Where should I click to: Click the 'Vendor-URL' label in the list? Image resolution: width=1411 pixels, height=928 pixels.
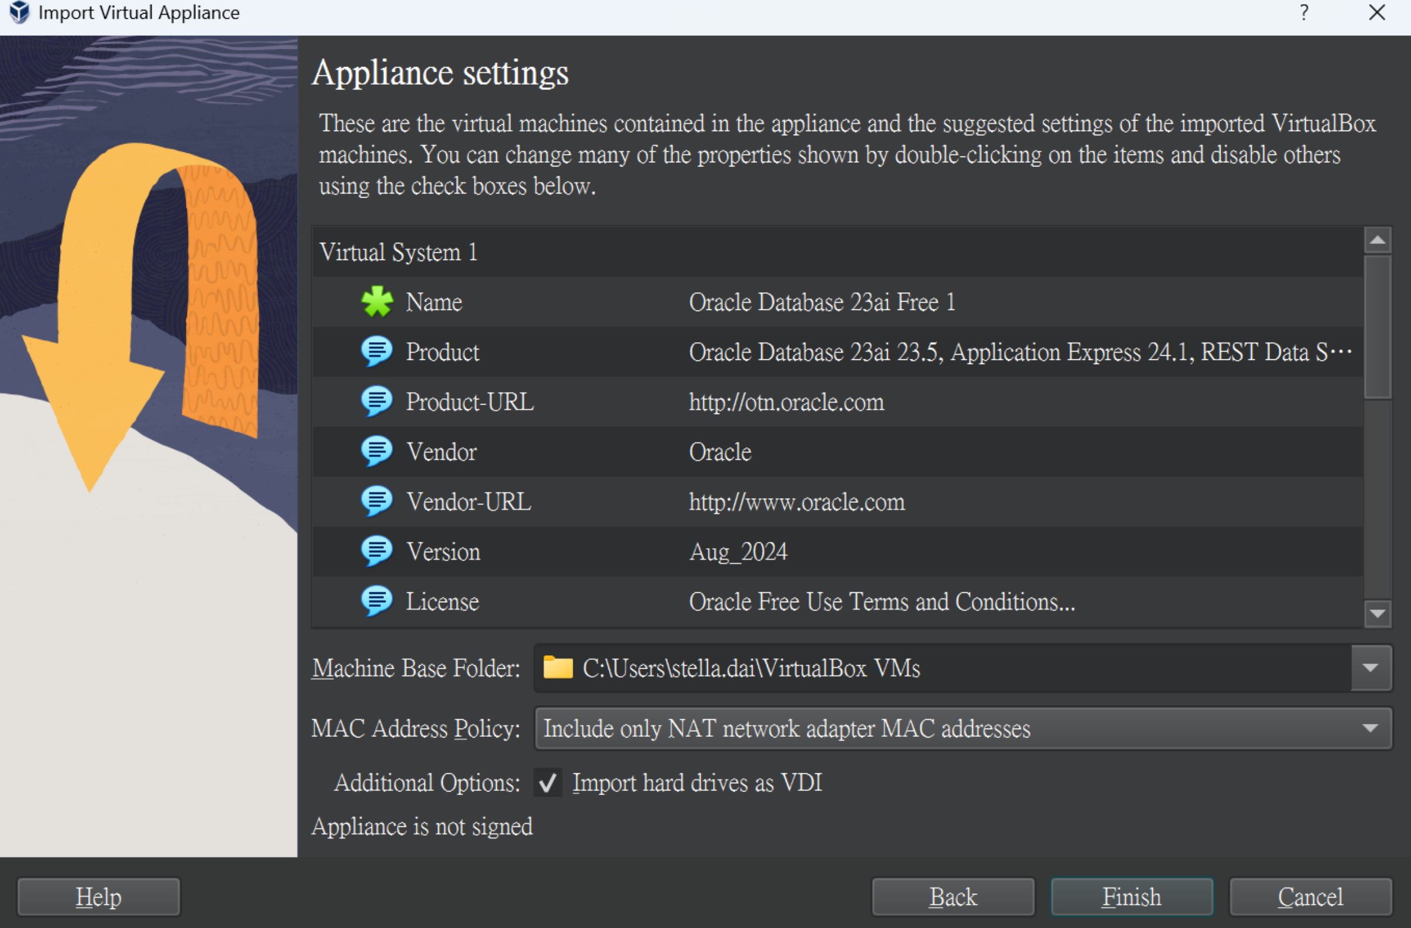(469, 502)
